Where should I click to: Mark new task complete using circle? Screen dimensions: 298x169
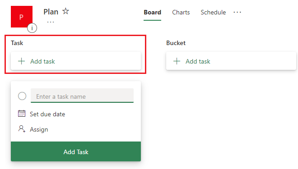22,96
